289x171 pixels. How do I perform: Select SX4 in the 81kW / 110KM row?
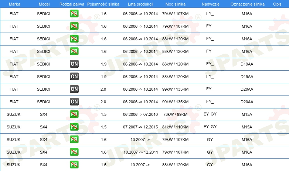tap(44, 127)
